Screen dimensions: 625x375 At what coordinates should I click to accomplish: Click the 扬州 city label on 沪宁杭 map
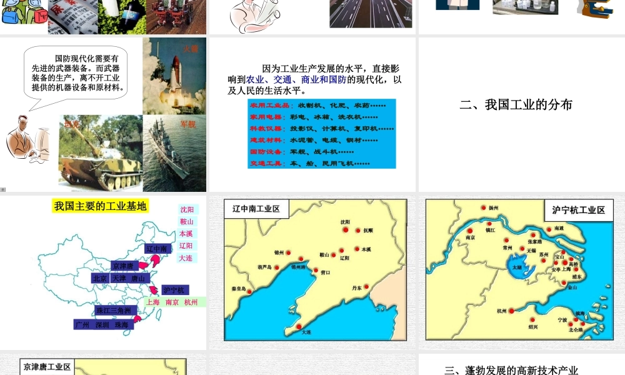point(494,207)
